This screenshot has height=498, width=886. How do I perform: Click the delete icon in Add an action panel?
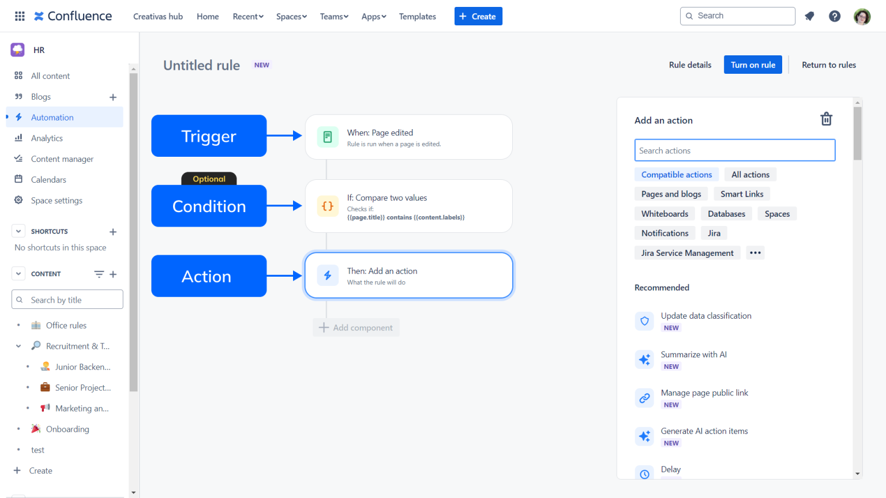[x=826, y=119]
